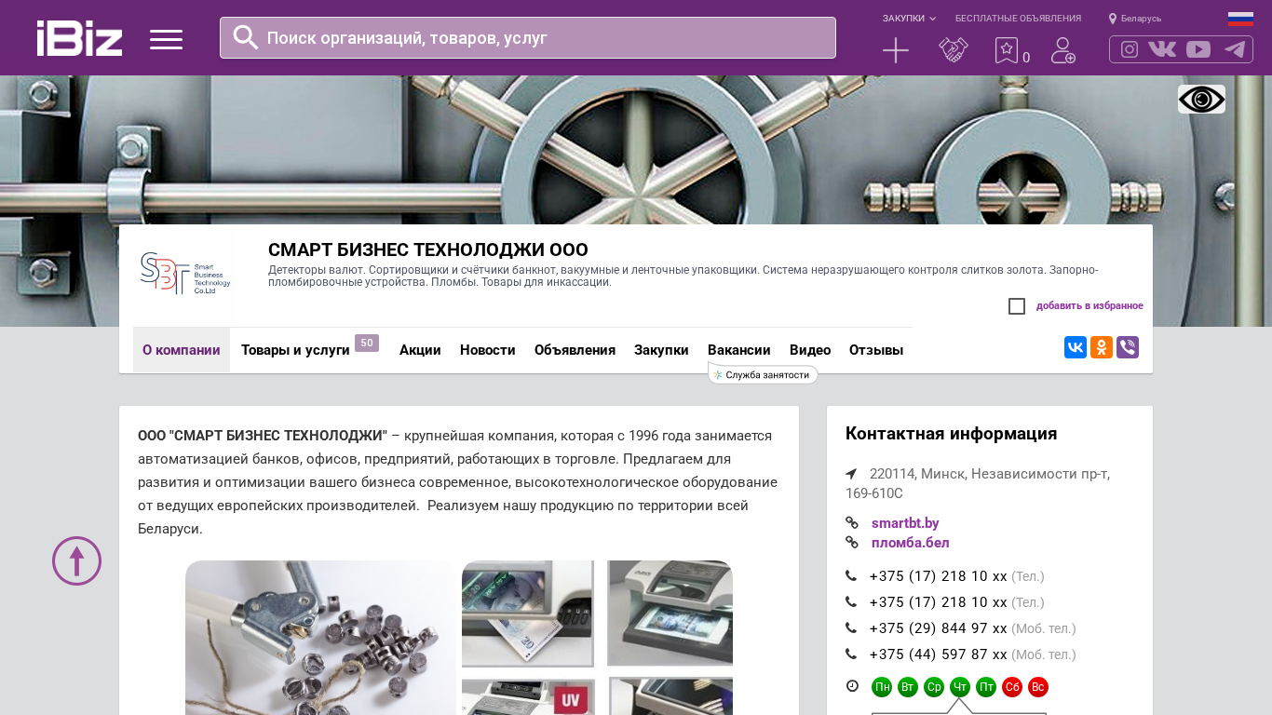Image resolution: width=1272 pixels, height=715 pixels.
Task: Reveal first phone number +375 (17) 218 10 xx
Action: click(x=939, y=576)
